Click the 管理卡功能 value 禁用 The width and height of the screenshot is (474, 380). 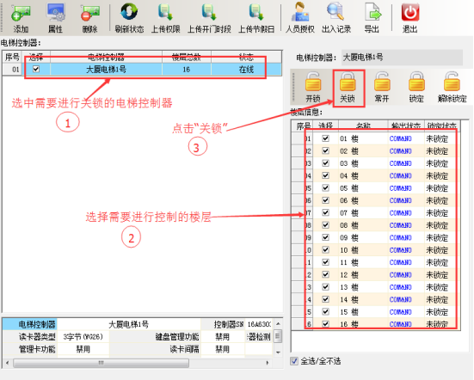point(83,349)
